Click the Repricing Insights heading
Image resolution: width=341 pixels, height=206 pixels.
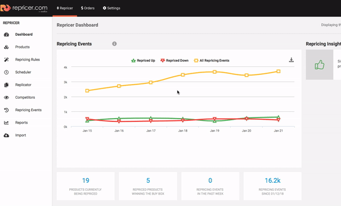pyautogui.click(x=323, y=44)
